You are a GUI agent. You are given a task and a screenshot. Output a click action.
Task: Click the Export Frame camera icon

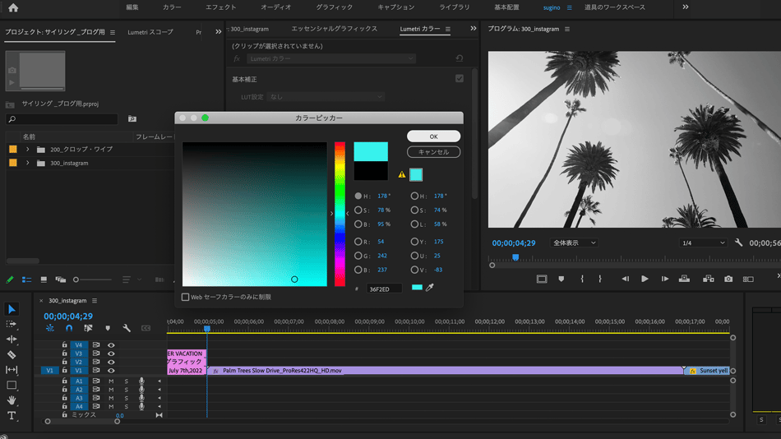(728, 279)
